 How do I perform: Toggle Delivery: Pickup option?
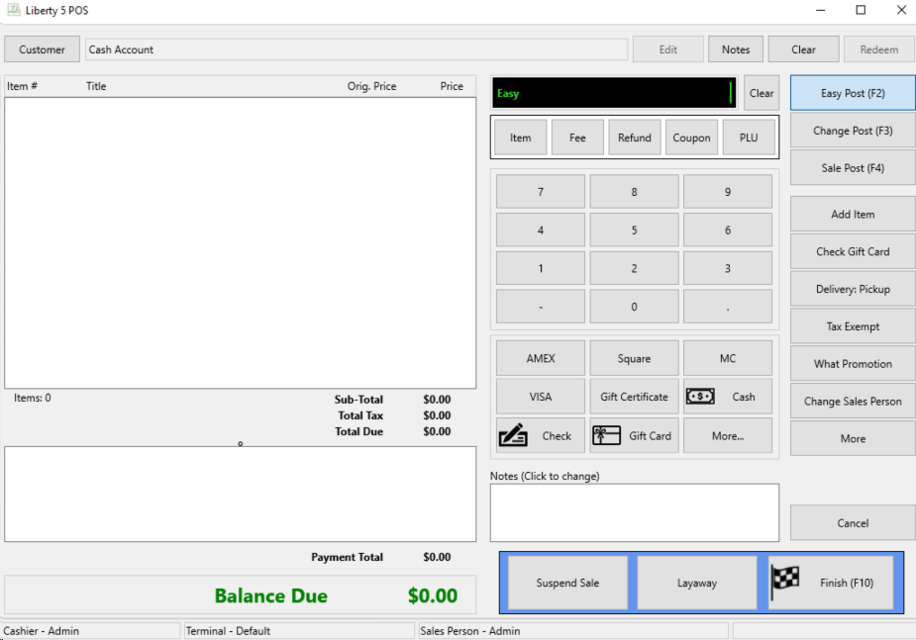click(853, 289)
